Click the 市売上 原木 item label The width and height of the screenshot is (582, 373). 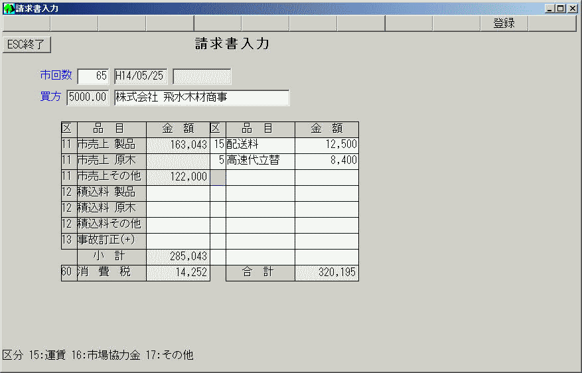tap(111, 161)
